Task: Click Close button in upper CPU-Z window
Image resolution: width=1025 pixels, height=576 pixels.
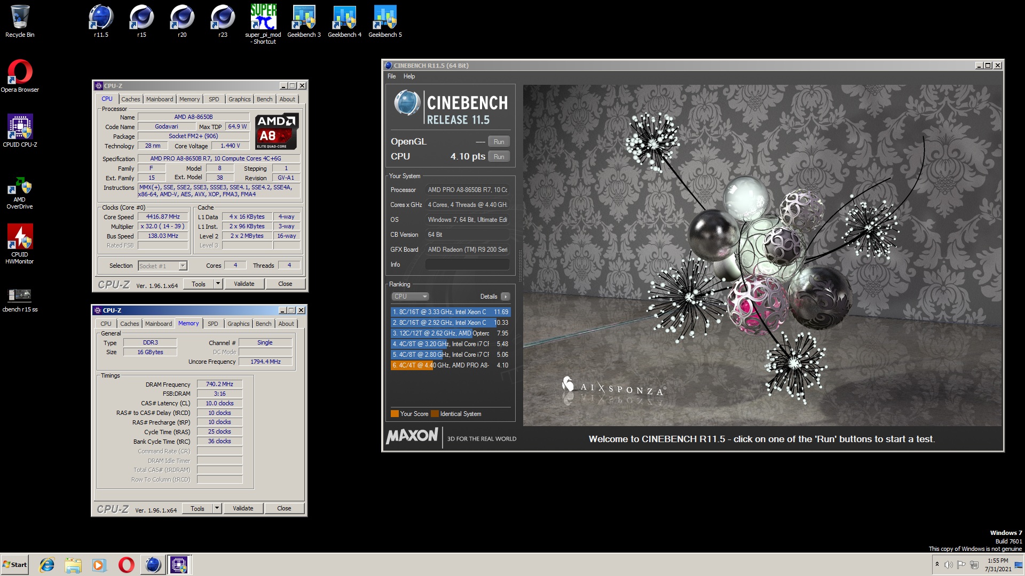Action: coord(285,284)
